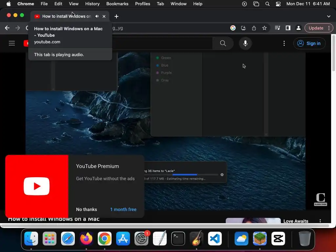
Task: Open Finder from the Dock
Action: (x=31, y=239)
